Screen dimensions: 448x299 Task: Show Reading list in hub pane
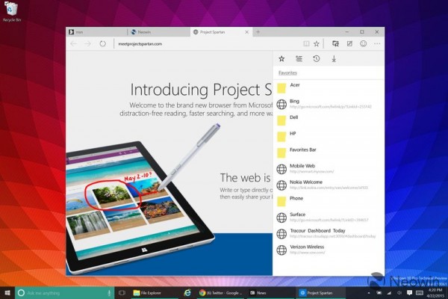[x=299, y=58]
